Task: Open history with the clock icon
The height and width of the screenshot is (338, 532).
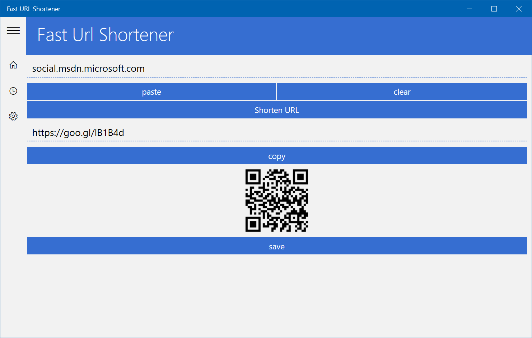Action: pyautogui.click(x=13, y=91)
